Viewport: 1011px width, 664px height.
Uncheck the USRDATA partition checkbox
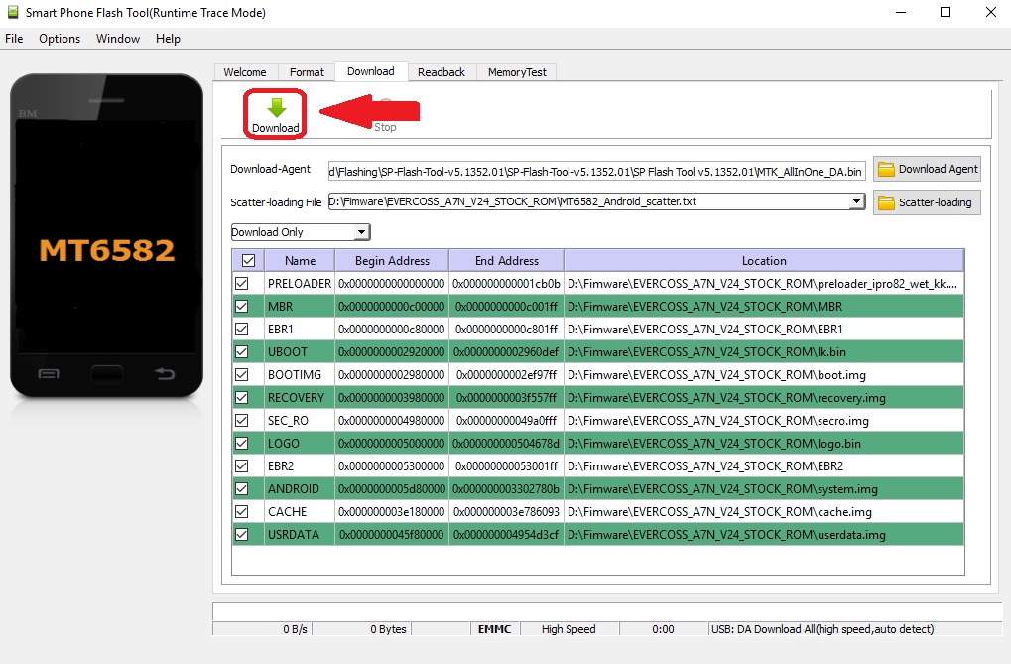242,535
